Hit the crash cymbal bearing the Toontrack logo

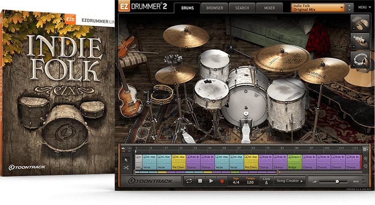323,71
